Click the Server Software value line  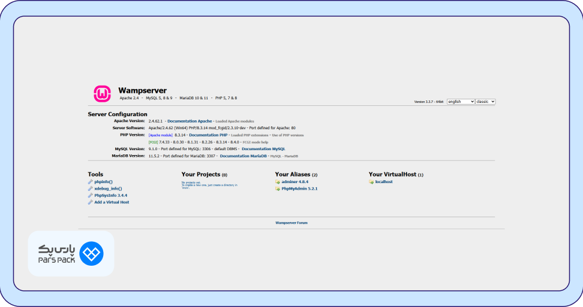click(x=222, y=128)
